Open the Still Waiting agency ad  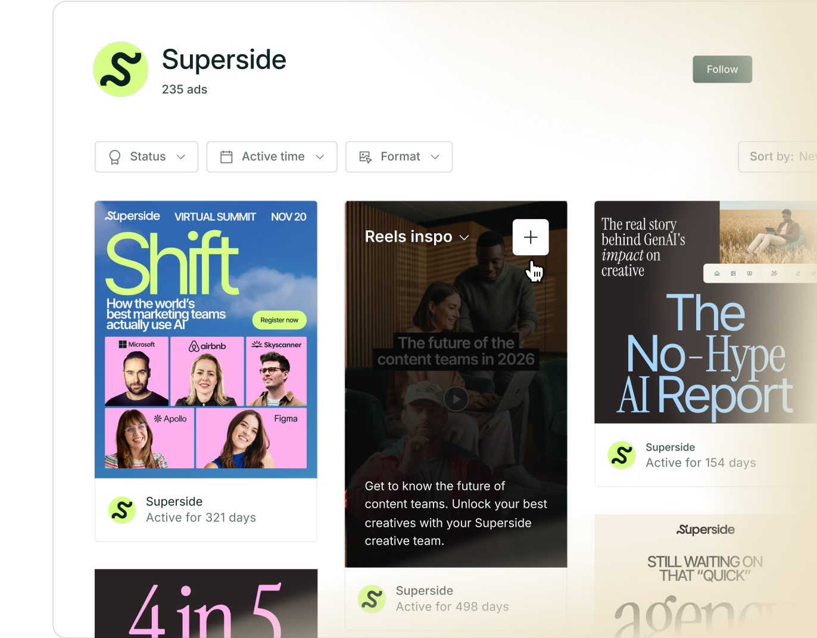click(x=706, y=576)
